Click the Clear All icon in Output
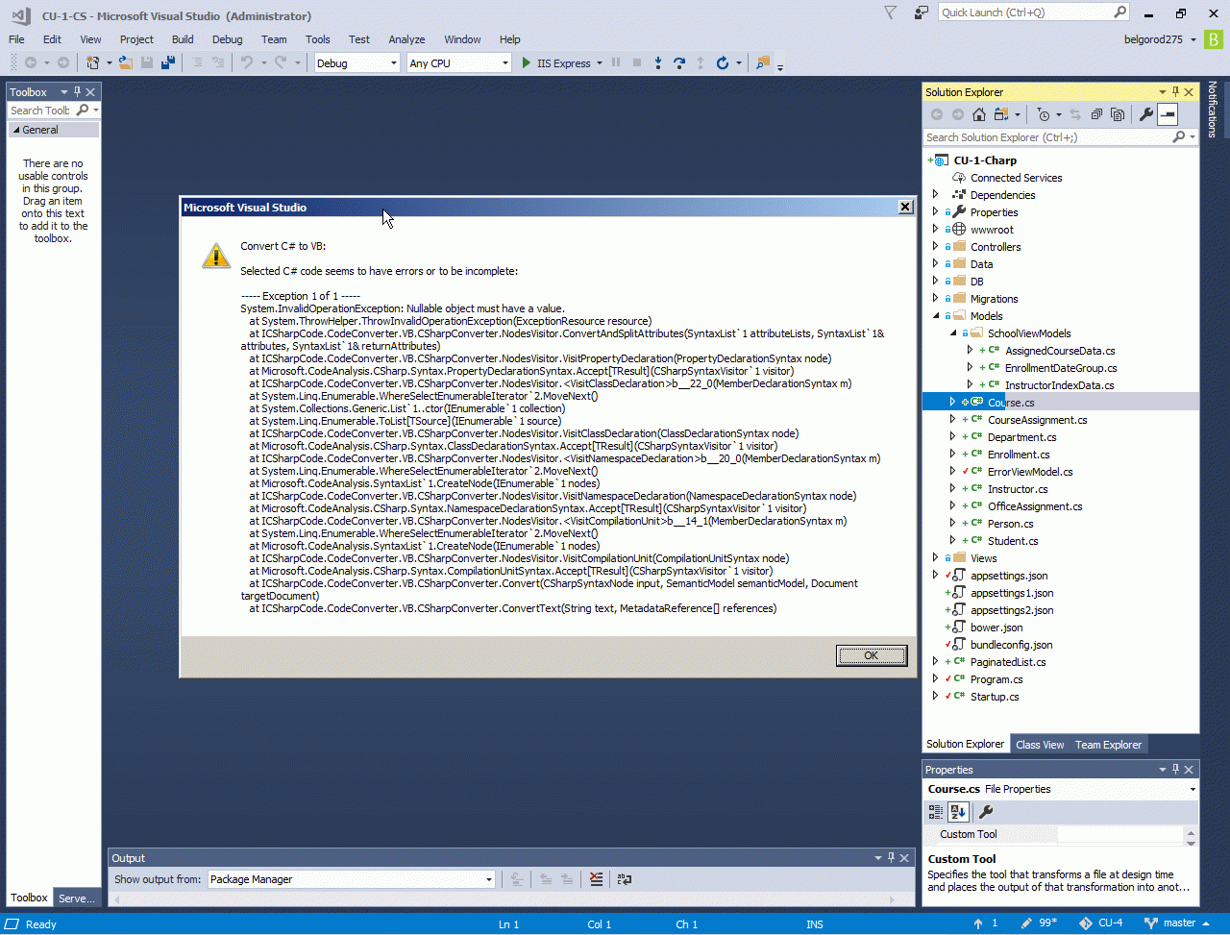 tap(597, 879)
